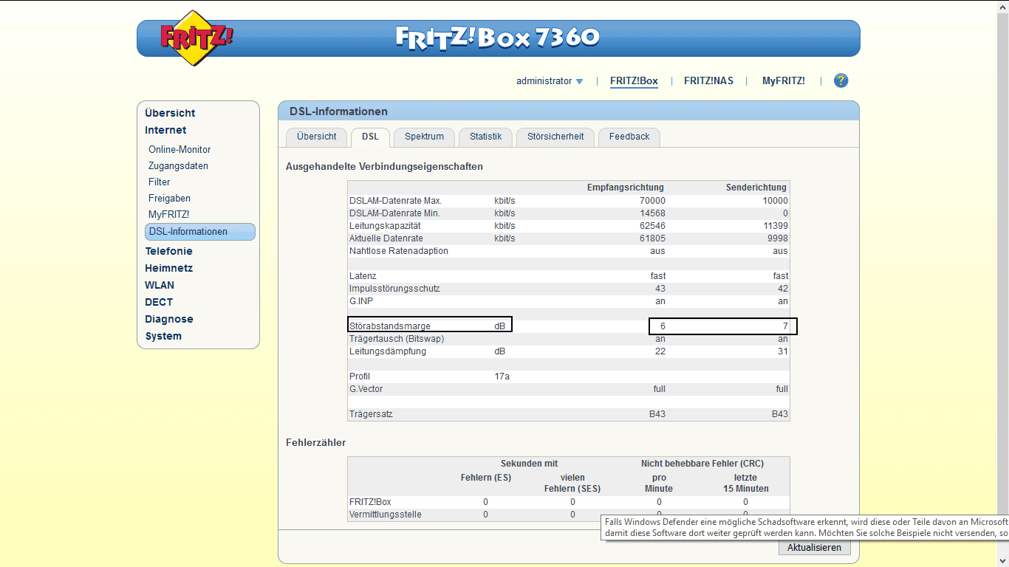1009x567 pixels.
Task: Open the help question mark icon
Action: click(x=841, y=81)
